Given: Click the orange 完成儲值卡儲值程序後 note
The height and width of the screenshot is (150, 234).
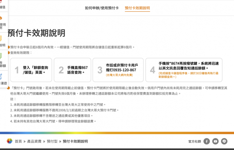Looking at the screenshot, I should 188,75.
